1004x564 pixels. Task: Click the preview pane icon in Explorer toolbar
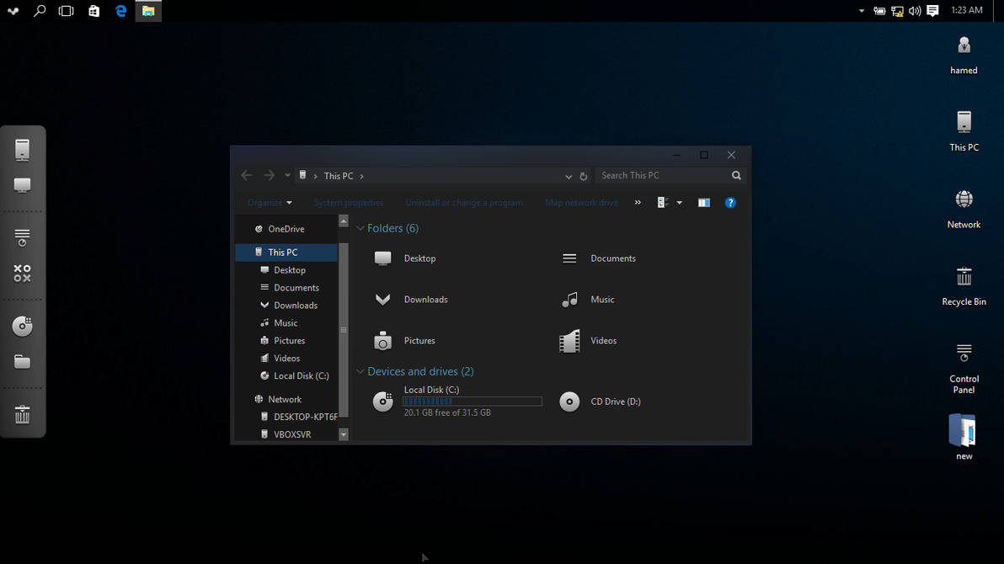[x=704, y=202]
